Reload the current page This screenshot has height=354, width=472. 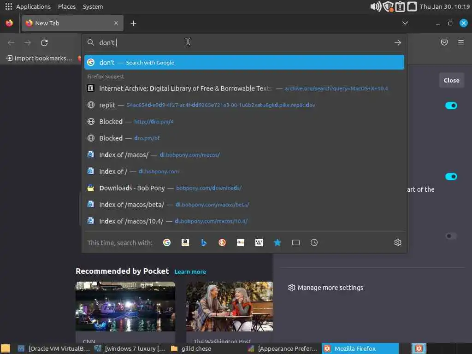click(44, 43)
